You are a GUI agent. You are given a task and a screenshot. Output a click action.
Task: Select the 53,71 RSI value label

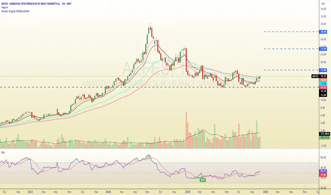pos(323,171)
